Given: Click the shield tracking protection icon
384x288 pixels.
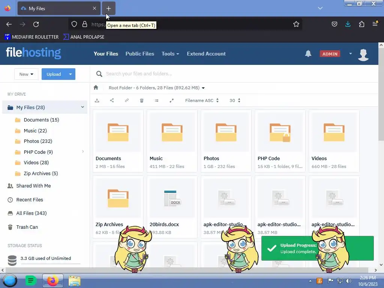Looking at the screenshot, I should (x=74, y=24).
